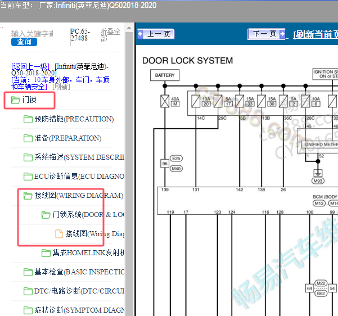
Task: Expand DTC/电路诊断(DTC/CIRCUIT) item
Action: [79, 291]
